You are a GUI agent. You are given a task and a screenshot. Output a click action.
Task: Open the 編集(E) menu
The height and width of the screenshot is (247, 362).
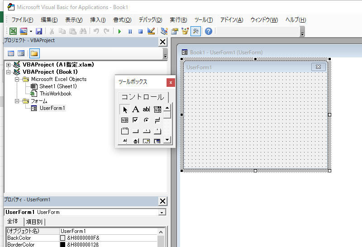pos(49,20)
